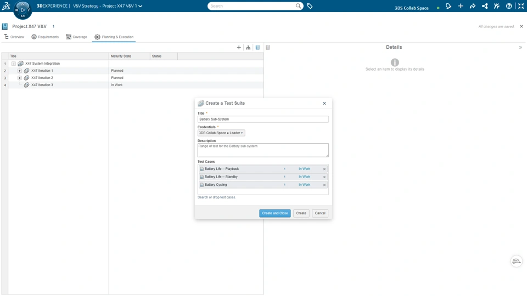
Task: Open the 3DEXPERIENCE compass
Action: click(x=23, y=10)
